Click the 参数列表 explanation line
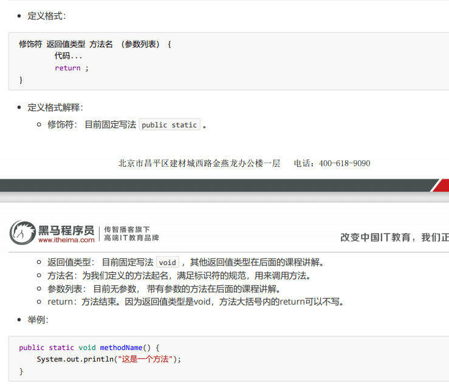 point(164,289)
